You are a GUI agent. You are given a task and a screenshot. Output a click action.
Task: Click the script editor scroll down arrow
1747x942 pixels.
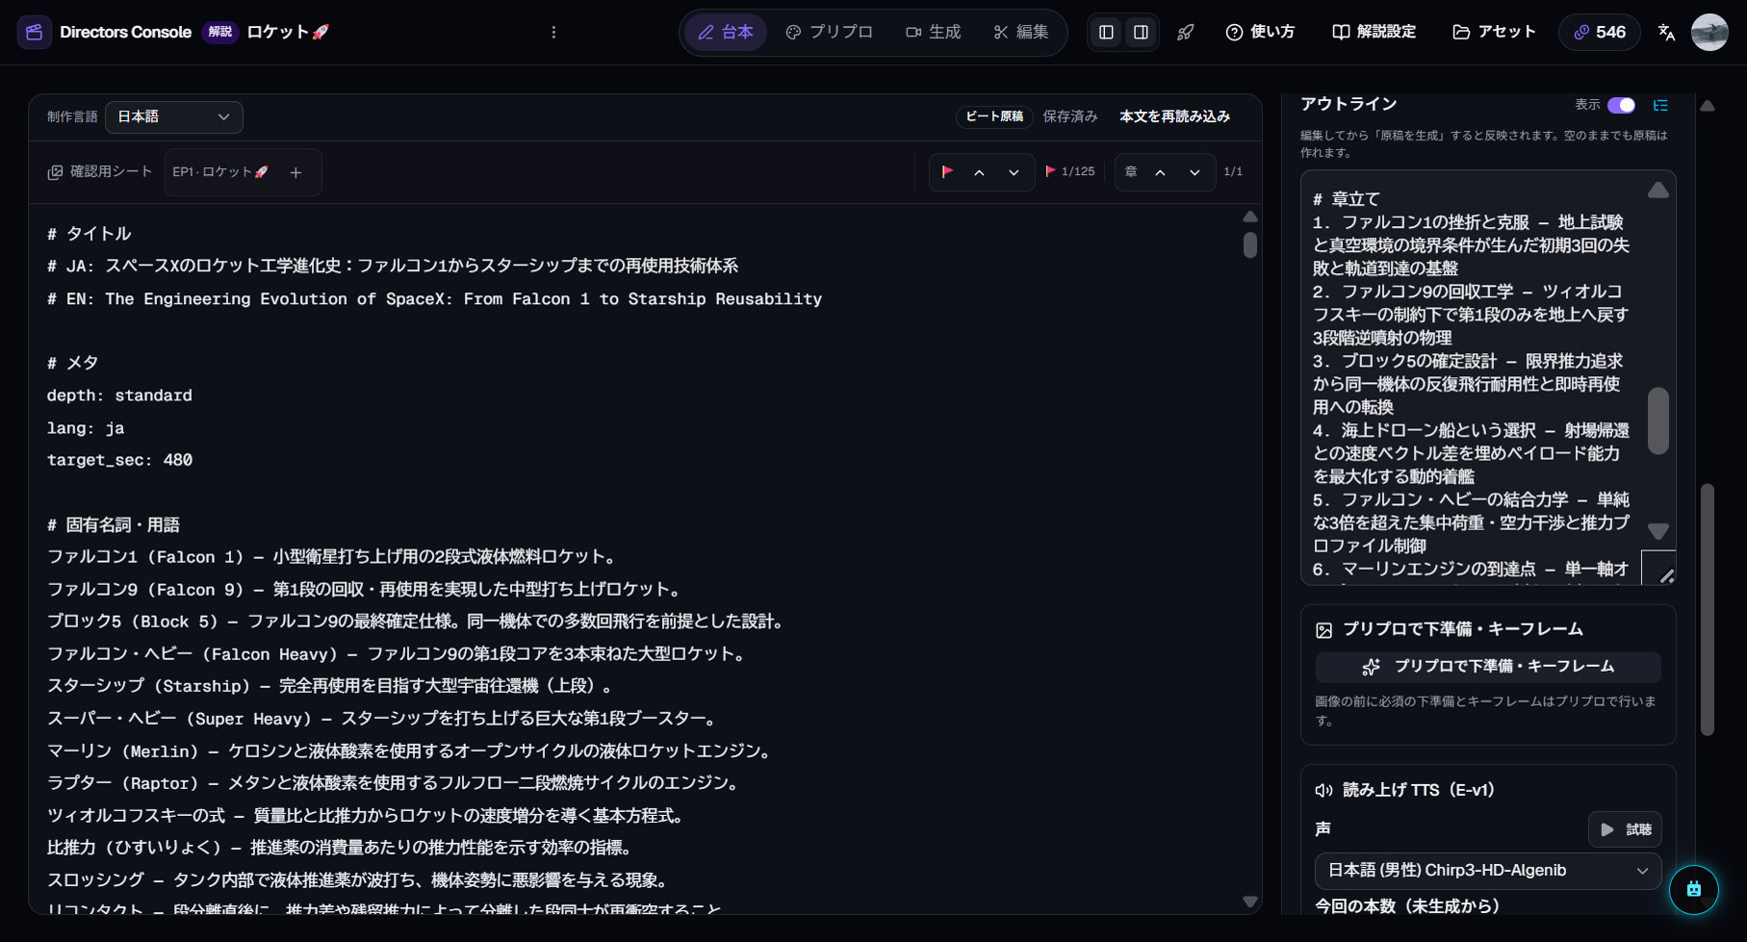pyautogui.click(x=1249, y=902)
